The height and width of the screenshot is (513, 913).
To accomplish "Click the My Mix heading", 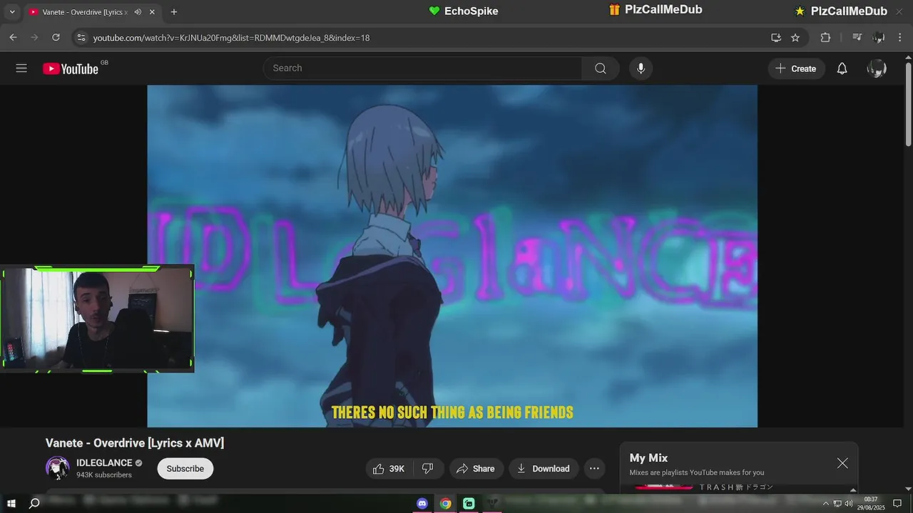I will pyautogui.click(x=648, y=458).
